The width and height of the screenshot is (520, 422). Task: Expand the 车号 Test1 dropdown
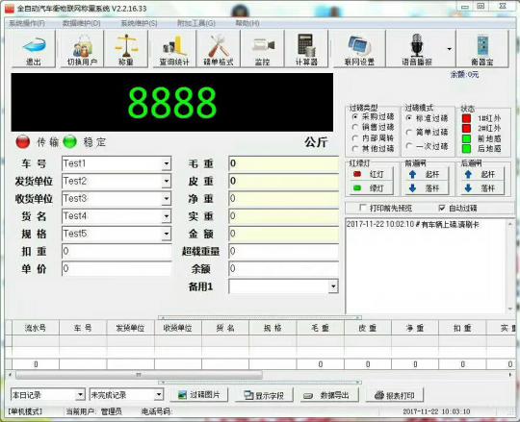(167, 163)
